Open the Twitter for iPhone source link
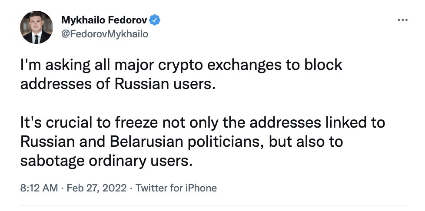Screen dimensions: 425x211 [x=176, y=188]
